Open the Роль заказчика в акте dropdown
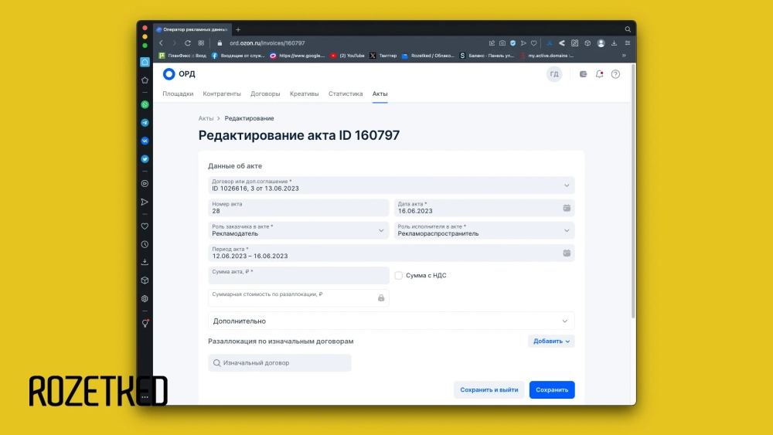 (x=298, y=230)
